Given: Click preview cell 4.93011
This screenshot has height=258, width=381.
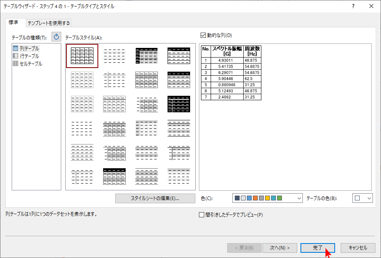Looking at the screenshot, I should [x=227, y=60].
